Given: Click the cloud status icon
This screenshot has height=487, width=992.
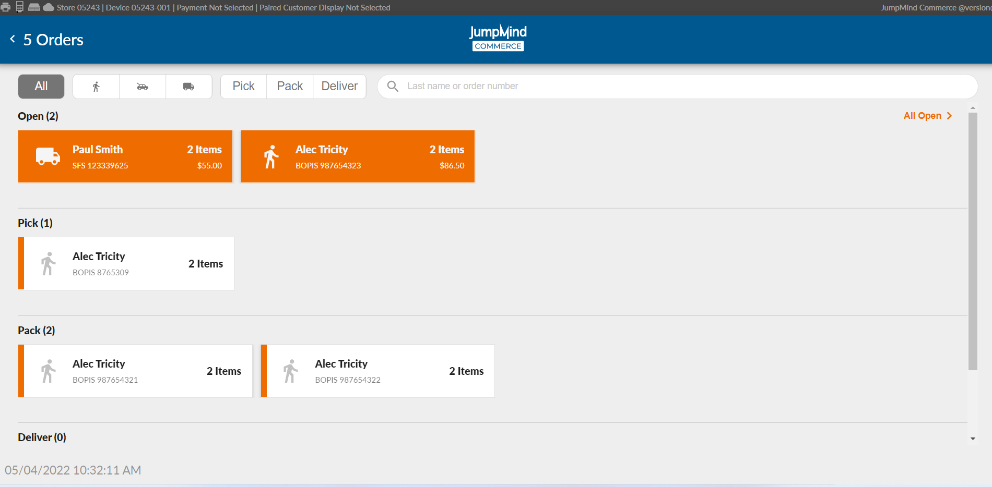Looking at the screenshot, I should click(x=49, y=7).
